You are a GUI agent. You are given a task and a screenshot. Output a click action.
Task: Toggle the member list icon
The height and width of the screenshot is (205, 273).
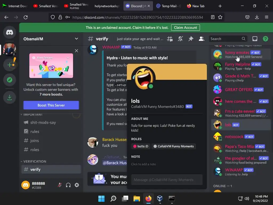[202, 39]
